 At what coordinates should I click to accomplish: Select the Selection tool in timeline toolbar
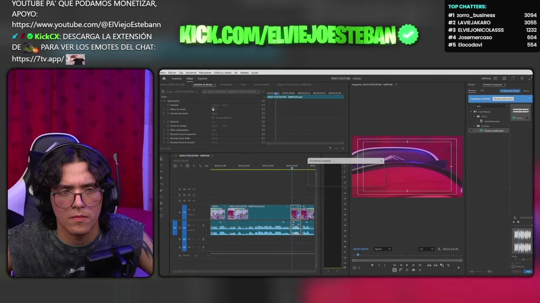click(x=161, y=159)
